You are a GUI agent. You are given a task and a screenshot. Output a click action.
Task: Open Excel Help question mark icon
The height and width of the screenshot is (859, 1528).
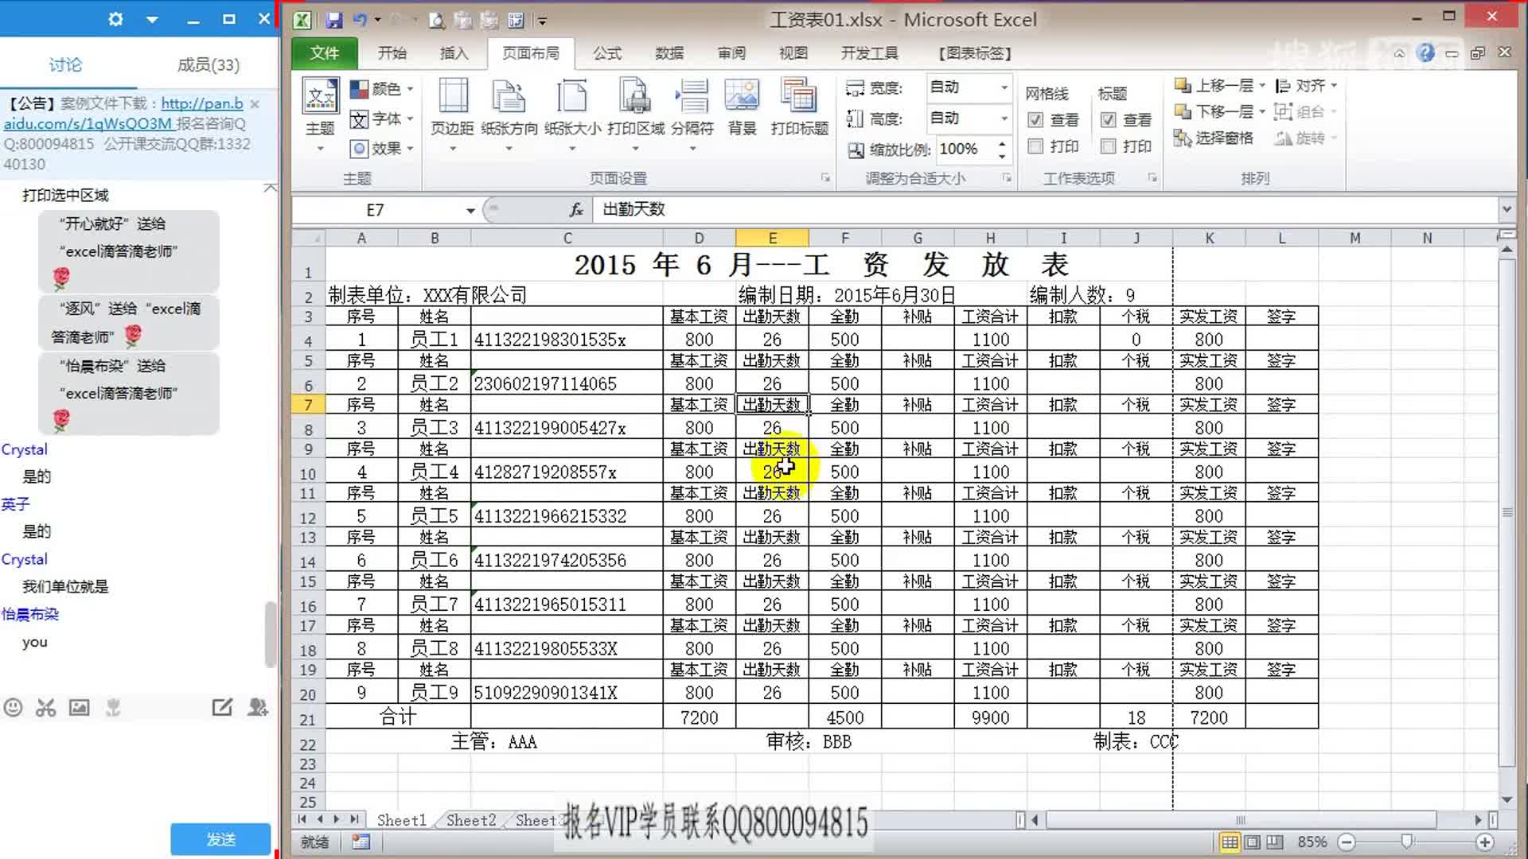[1425, 52]
